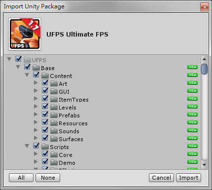Image resolution: width=212 pixels, height=190 pixels.
Task: Click the NEW badge on Prefabs row
Action: coord(192,114)
